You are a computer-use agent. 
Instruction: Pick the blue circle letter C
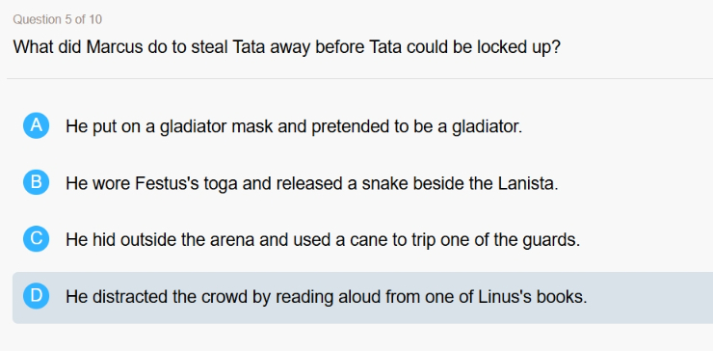pos(36,239)
